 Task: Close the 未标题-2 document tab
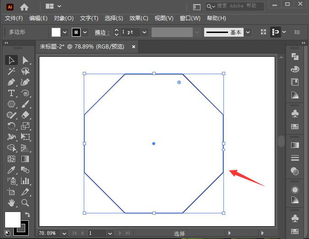(133, 47)
